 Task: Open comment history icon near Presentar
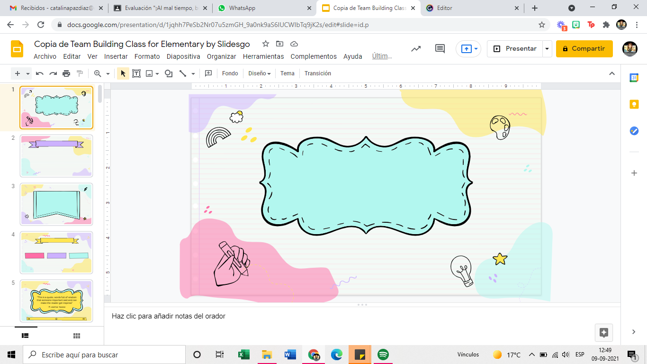440,49
